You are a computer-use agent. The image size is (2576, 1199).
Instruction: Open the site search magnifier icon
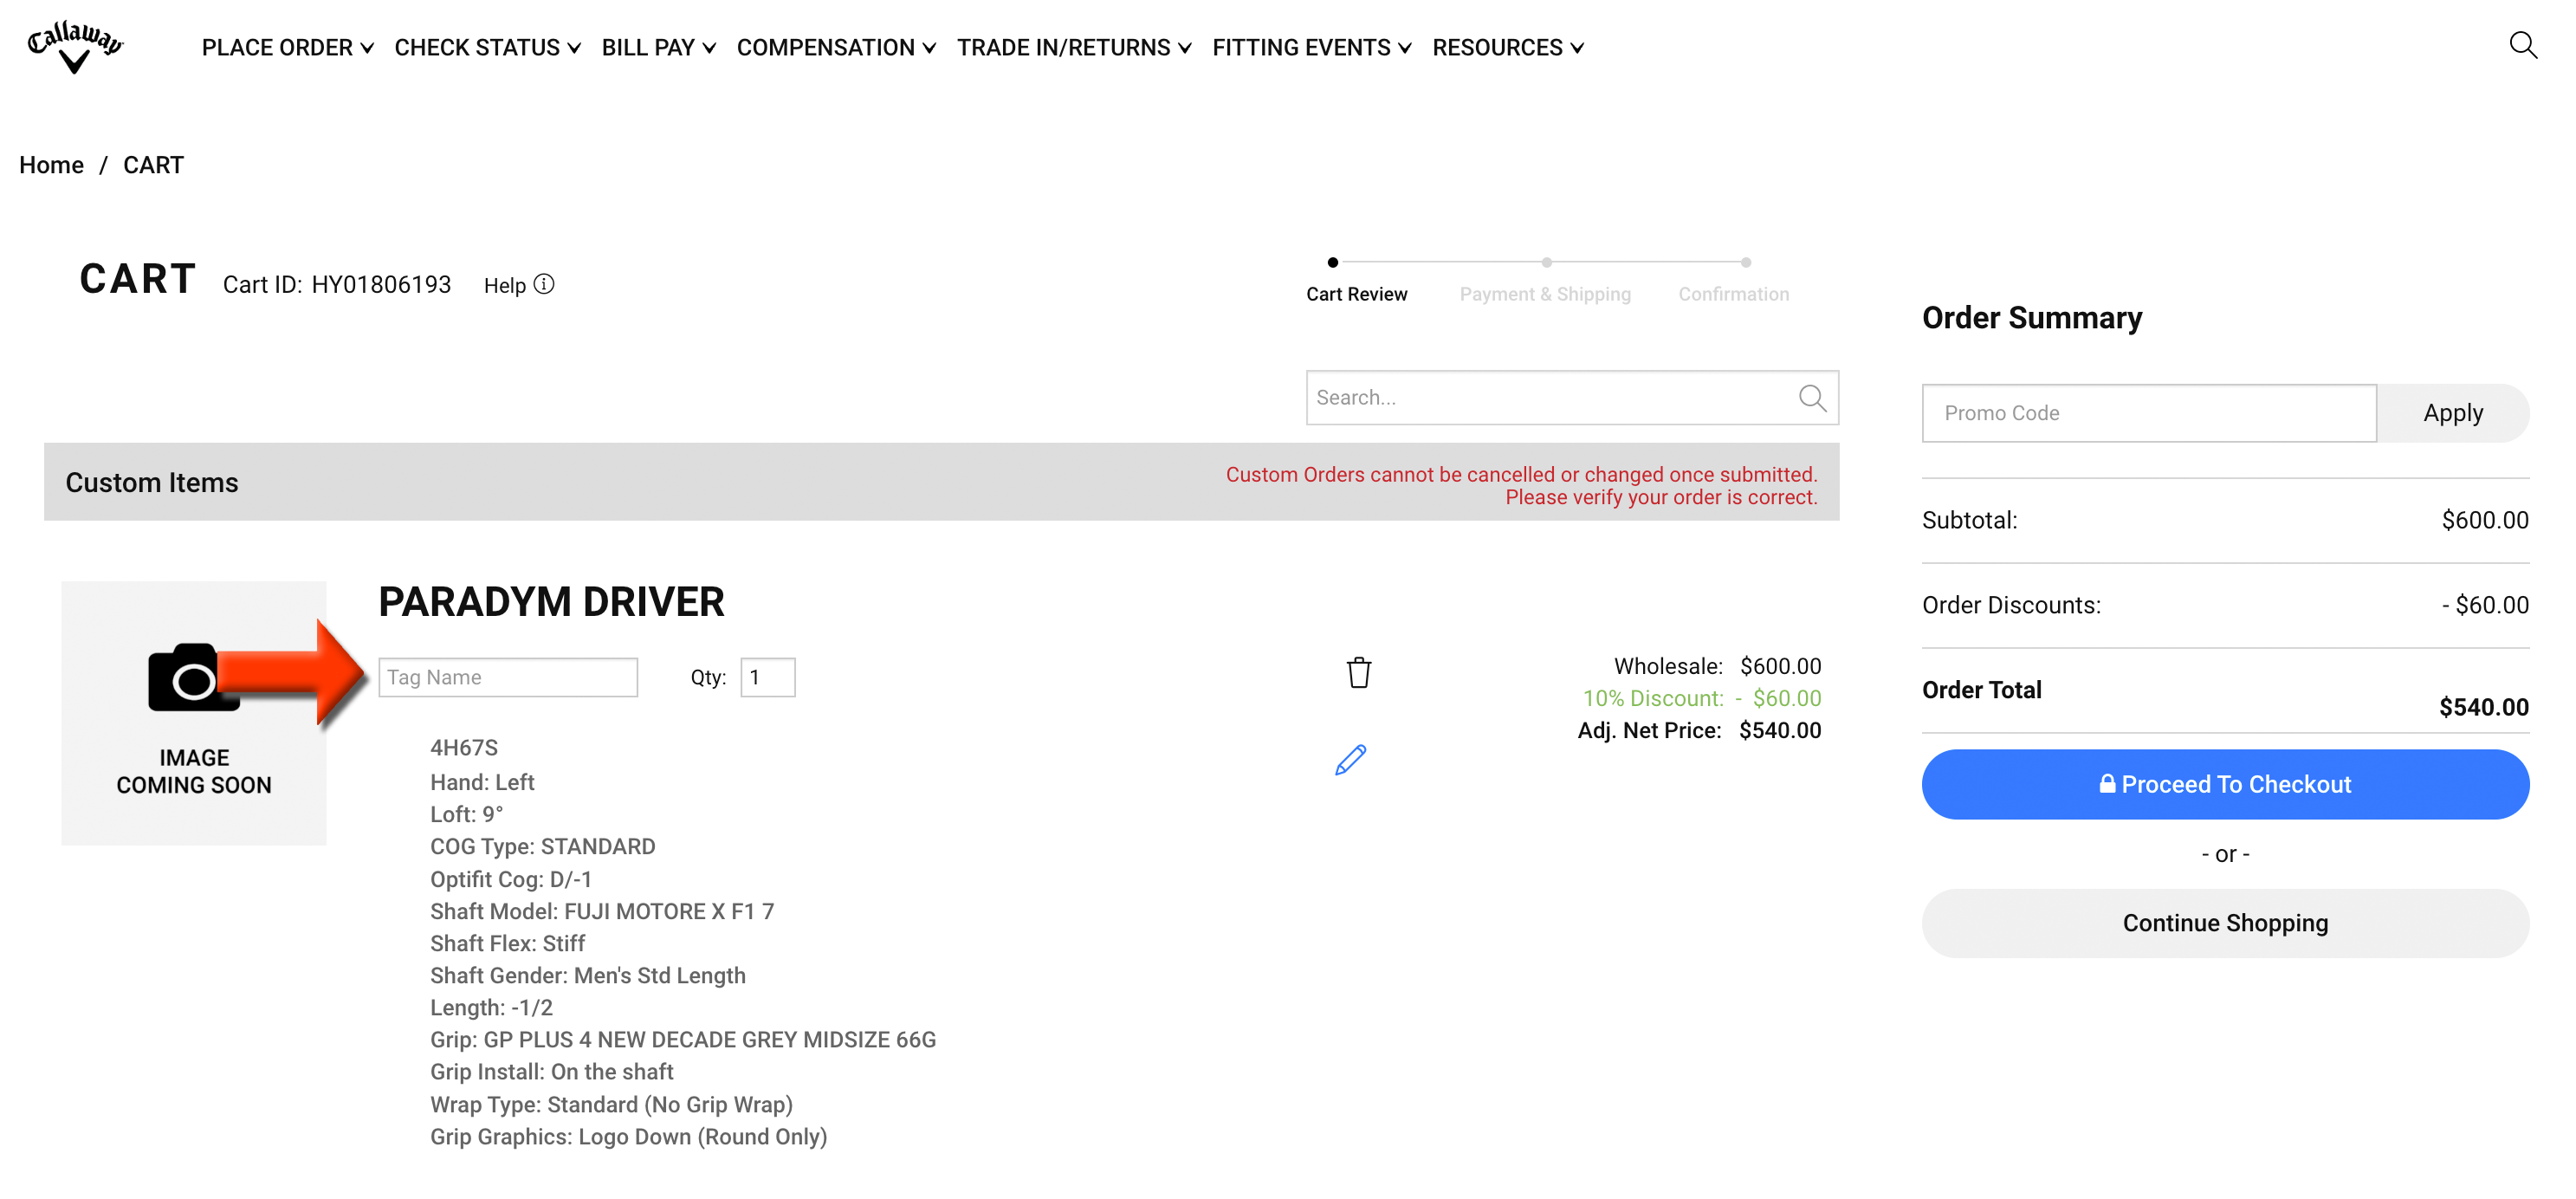pyautogui.click(x=2522, y=45)
